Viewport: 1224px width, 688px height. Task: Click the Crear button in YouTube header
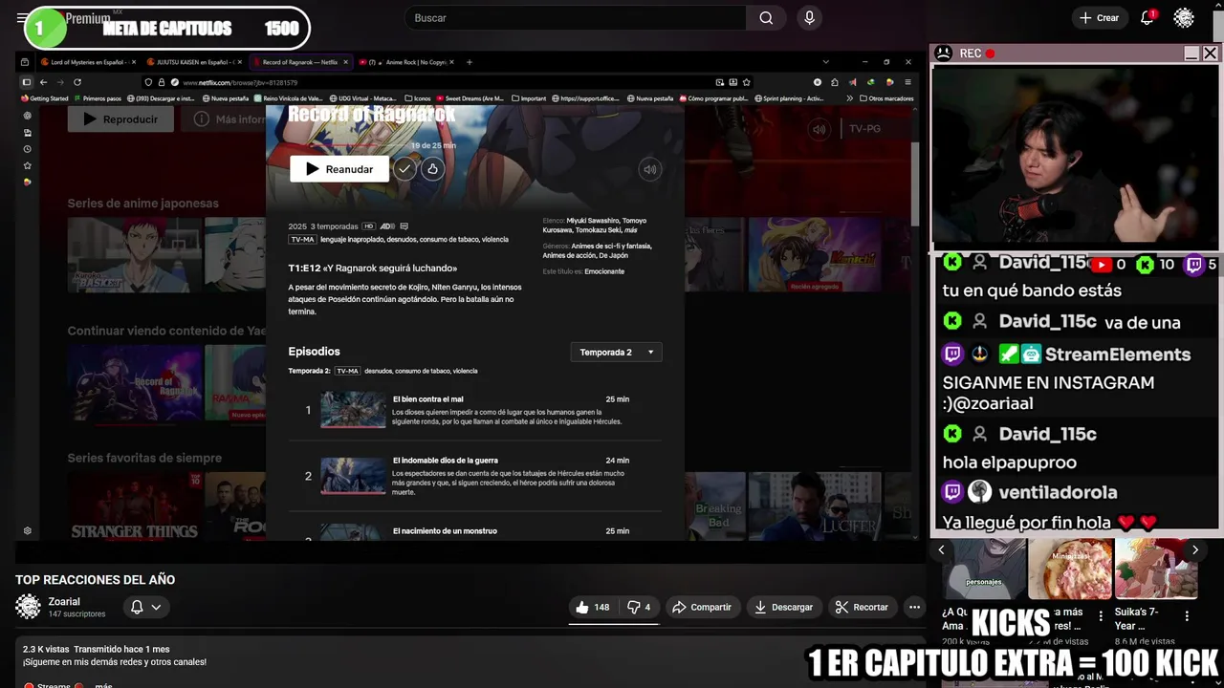tap(1099, 18)
